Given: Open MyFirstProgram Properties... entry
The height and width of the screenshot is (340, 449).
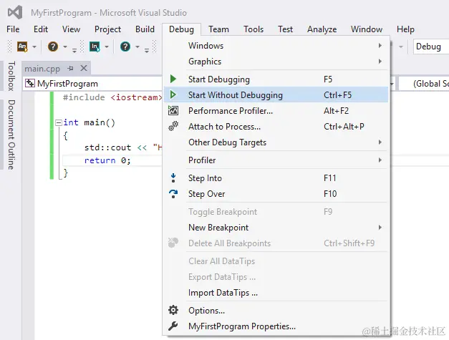Looking at the screenshot, I should click(276, 326).
